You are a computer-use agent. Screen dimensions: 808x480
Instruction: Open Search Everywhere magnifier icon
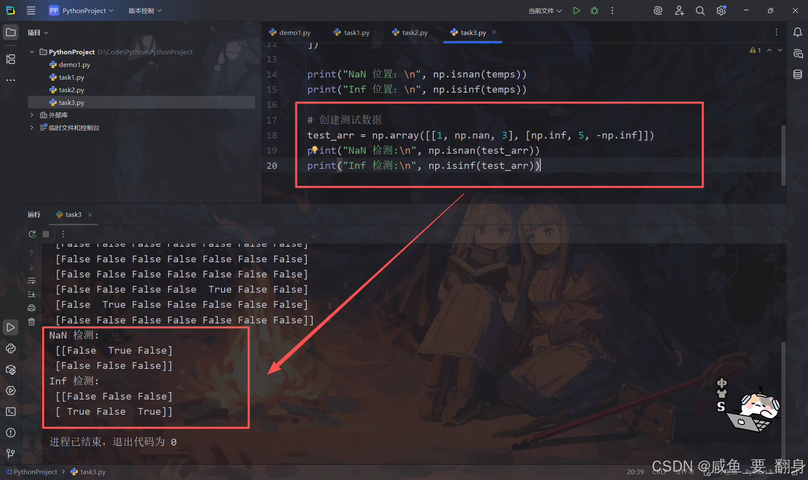coord(700,11)
